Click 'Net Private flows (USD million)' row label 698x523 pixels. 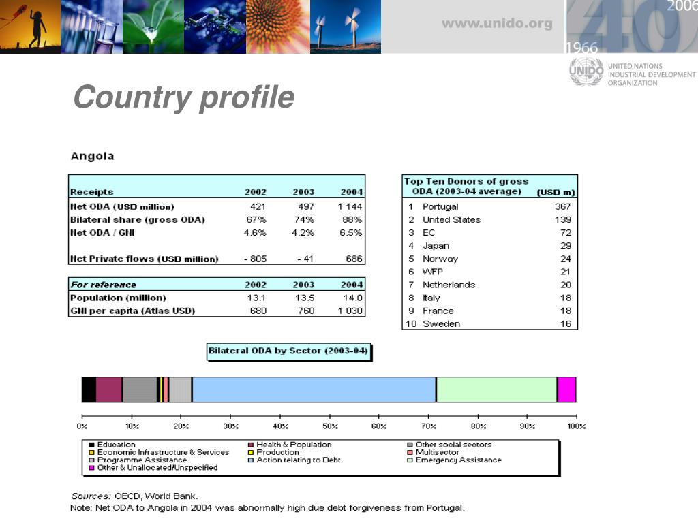[x=145, y=259]
